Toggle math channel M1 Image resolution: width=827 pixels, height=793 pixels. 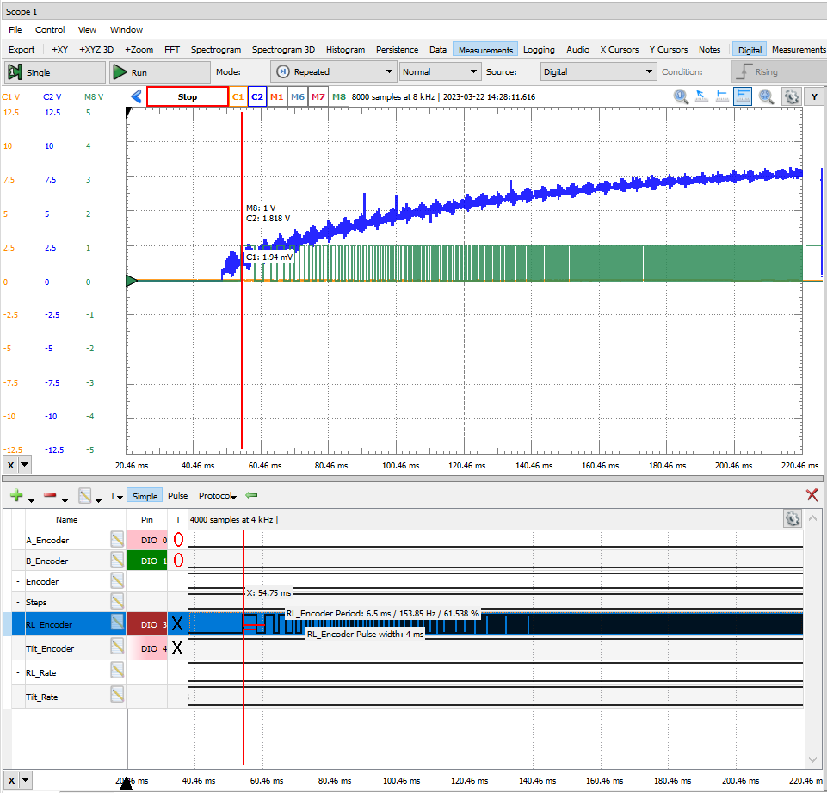[276, 96]
